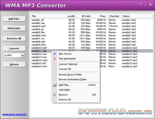Click the 03:36 length cell
This screenshot has width=155, height=119.
(72, 23)
